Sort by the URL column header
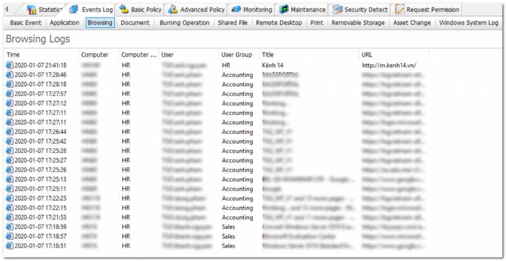Viewport: 506px width, 261px height. tap(394, 55)
